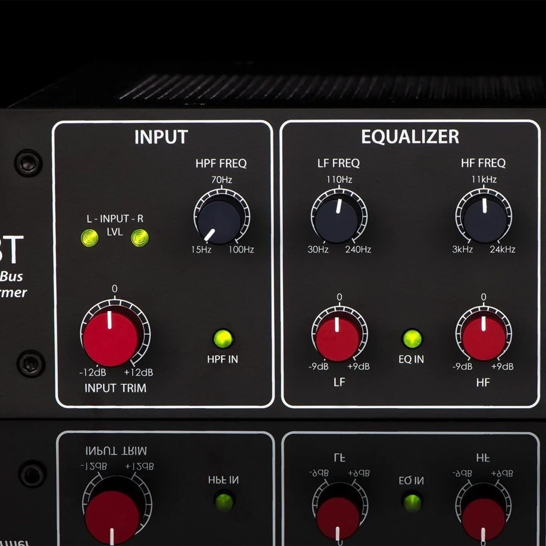The height and width of the screenshot is (546, 546).
Task: Click the 24kHz mark on HF FREQ
Action: point(503,250)
